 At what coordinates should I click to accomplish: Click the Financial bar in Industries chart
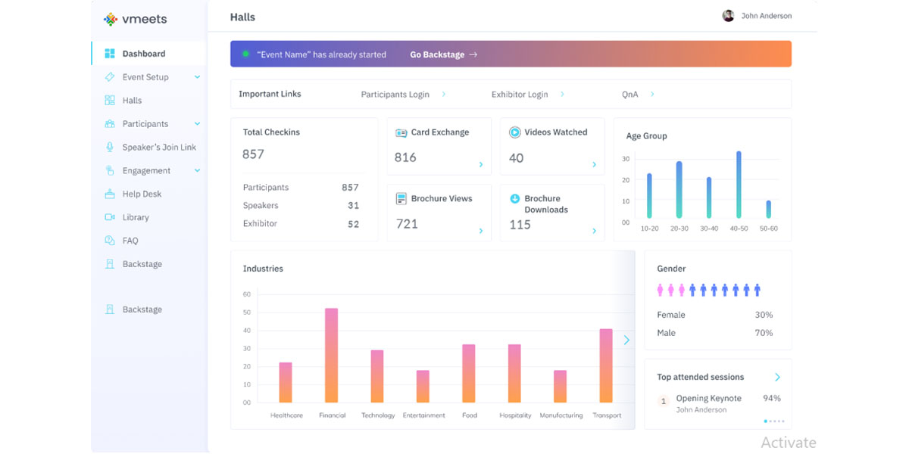(331, 355)
